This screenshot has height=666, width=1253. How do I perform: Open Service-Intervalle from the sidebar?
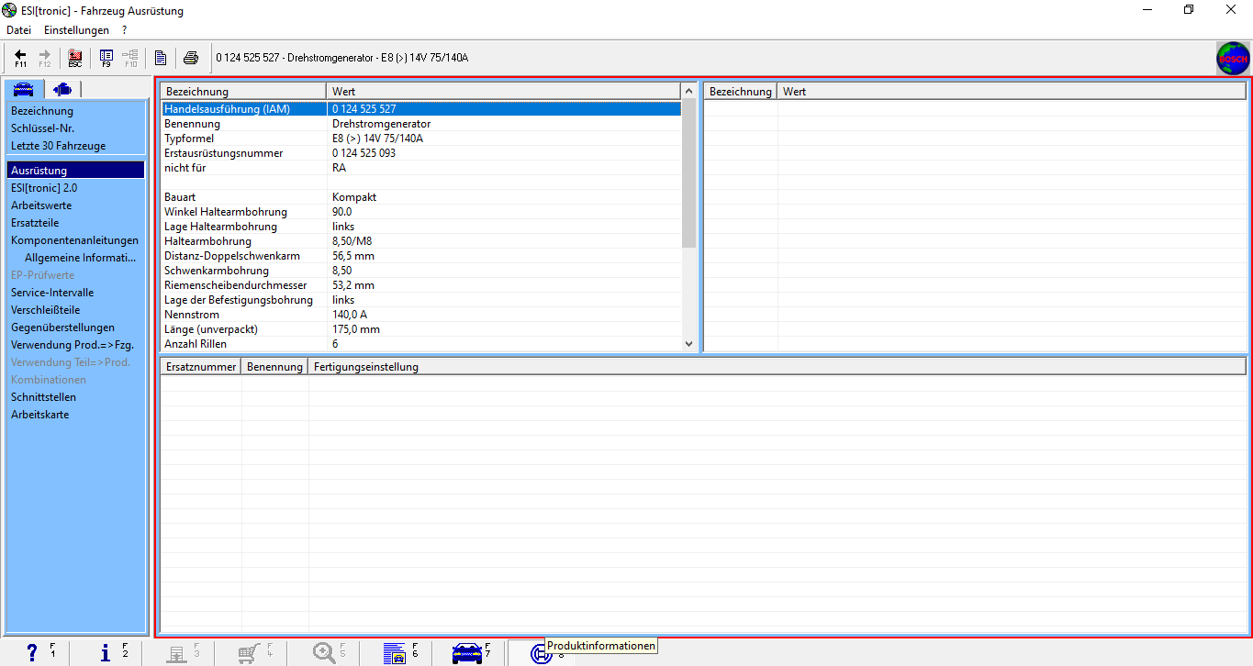[x=52, y=293]
